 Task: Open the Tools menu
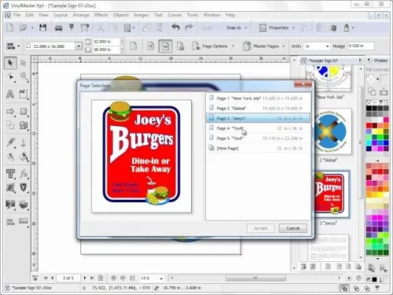pos(193,15)
